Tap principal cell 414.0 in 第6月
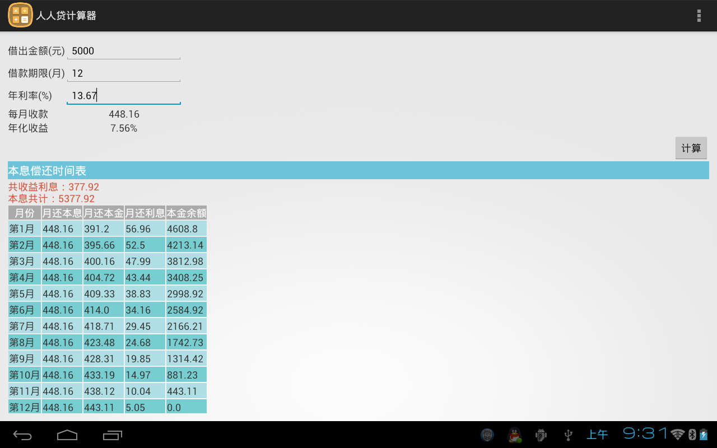This screenshot has height=448, width=717. tap(104, 310)
